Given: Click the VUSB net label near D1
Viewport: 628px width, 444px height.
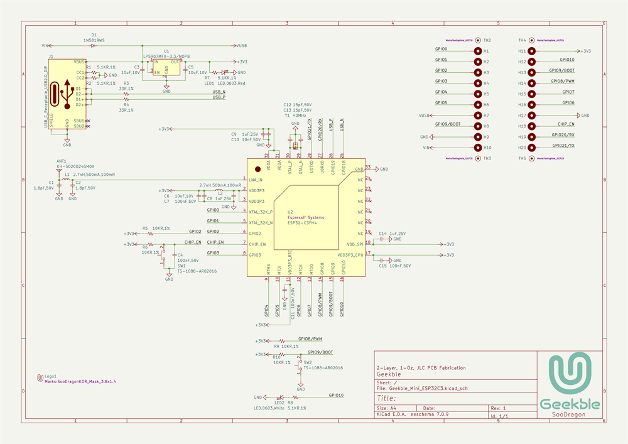Looking at the screenshot, I should coord(241,45).
